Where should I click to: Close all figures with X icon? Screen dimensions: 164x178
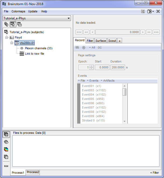pyautogui.click(x=158, y=11)
